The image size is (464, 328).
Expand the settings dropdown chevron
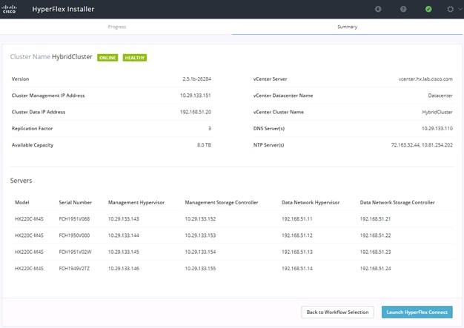[x=460, y=9]
